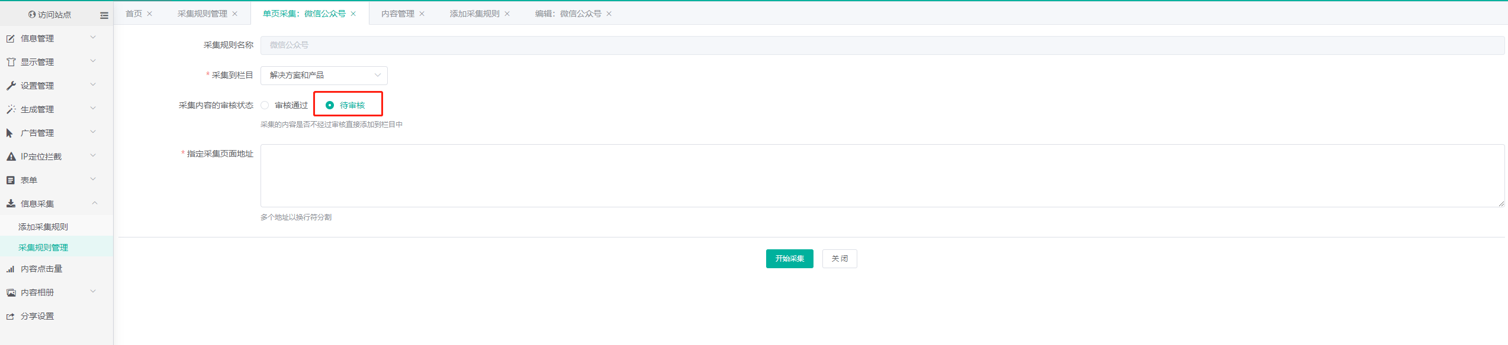
Task: Close the 首页 tab
Action: coord(150,14)
